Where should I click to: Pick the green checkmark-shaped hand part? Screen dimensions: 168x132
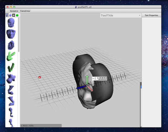(11, 68)
